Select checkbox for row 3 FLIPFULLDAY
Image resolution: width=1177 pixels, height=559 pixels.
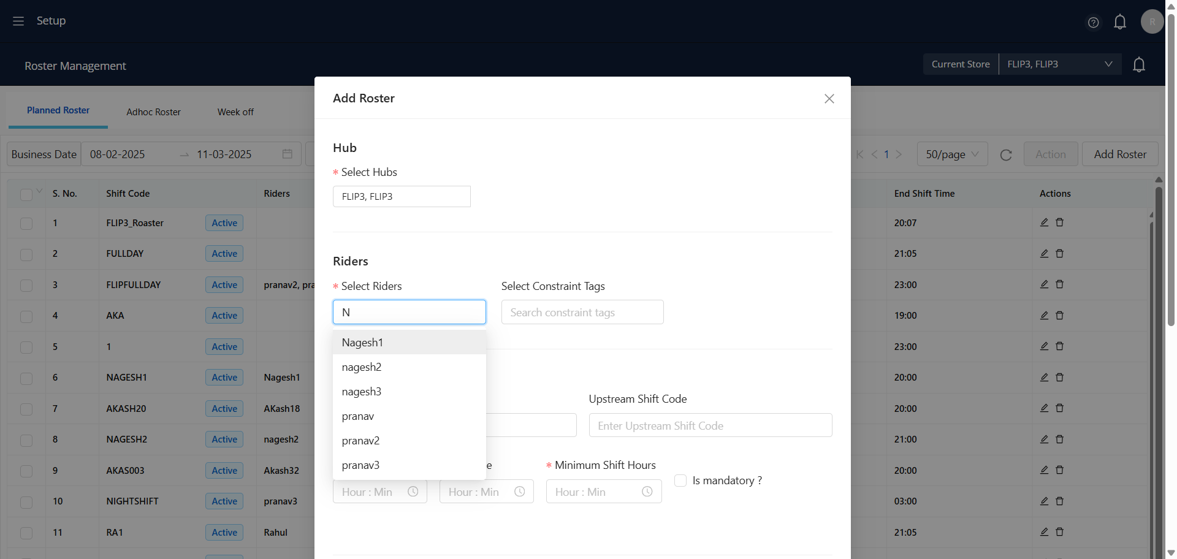(x=26, y=285)
